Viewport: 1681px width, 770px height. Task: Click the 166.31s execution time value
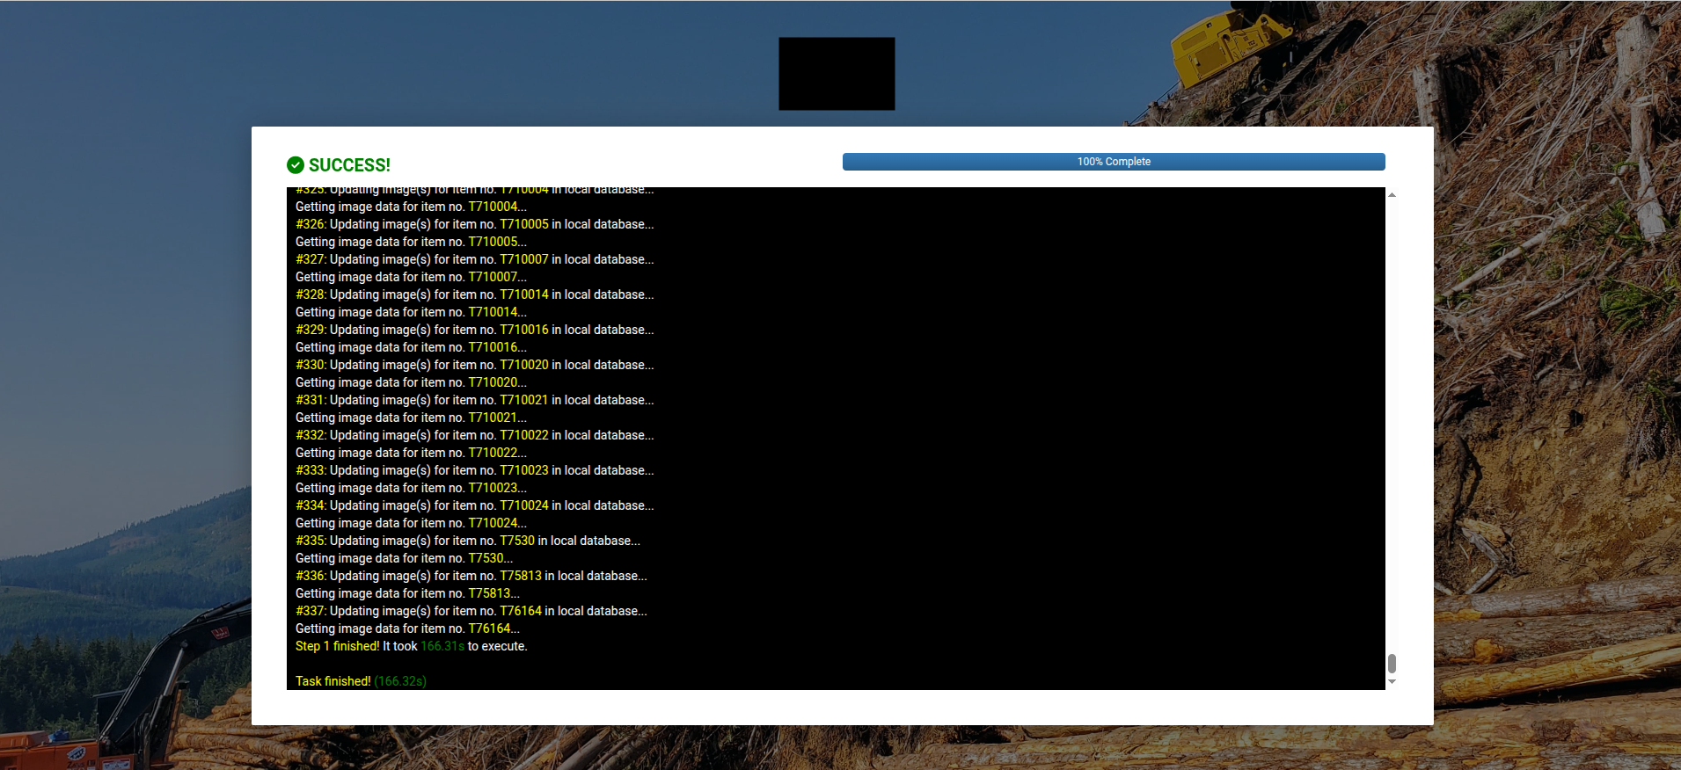pyautogui.click(x=442, y=646)
